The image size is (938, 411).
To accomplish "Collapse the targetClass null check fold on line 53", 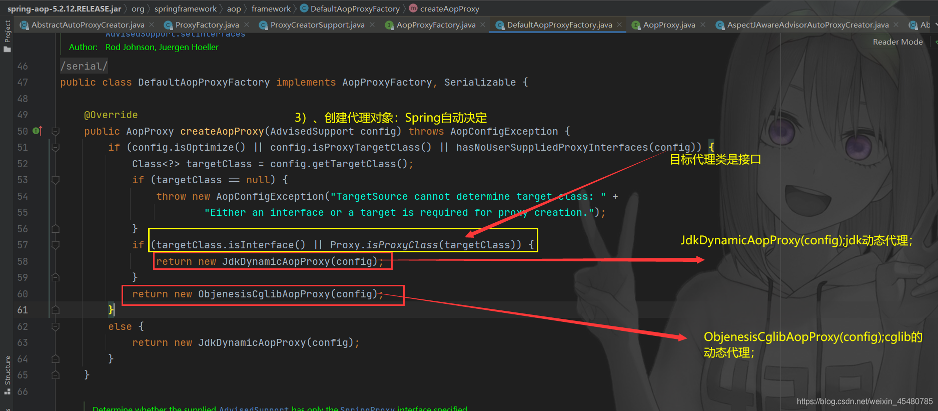I will coord(56,180).
